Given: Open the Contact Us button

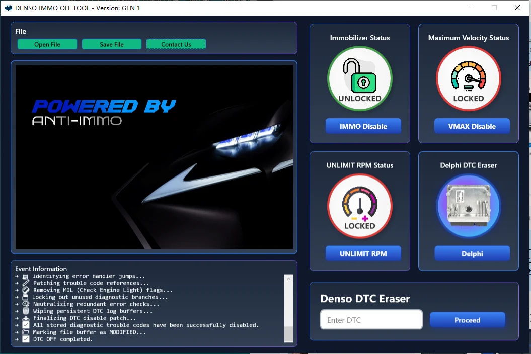Looking at the screenshot, I should [x=176, y=44].
